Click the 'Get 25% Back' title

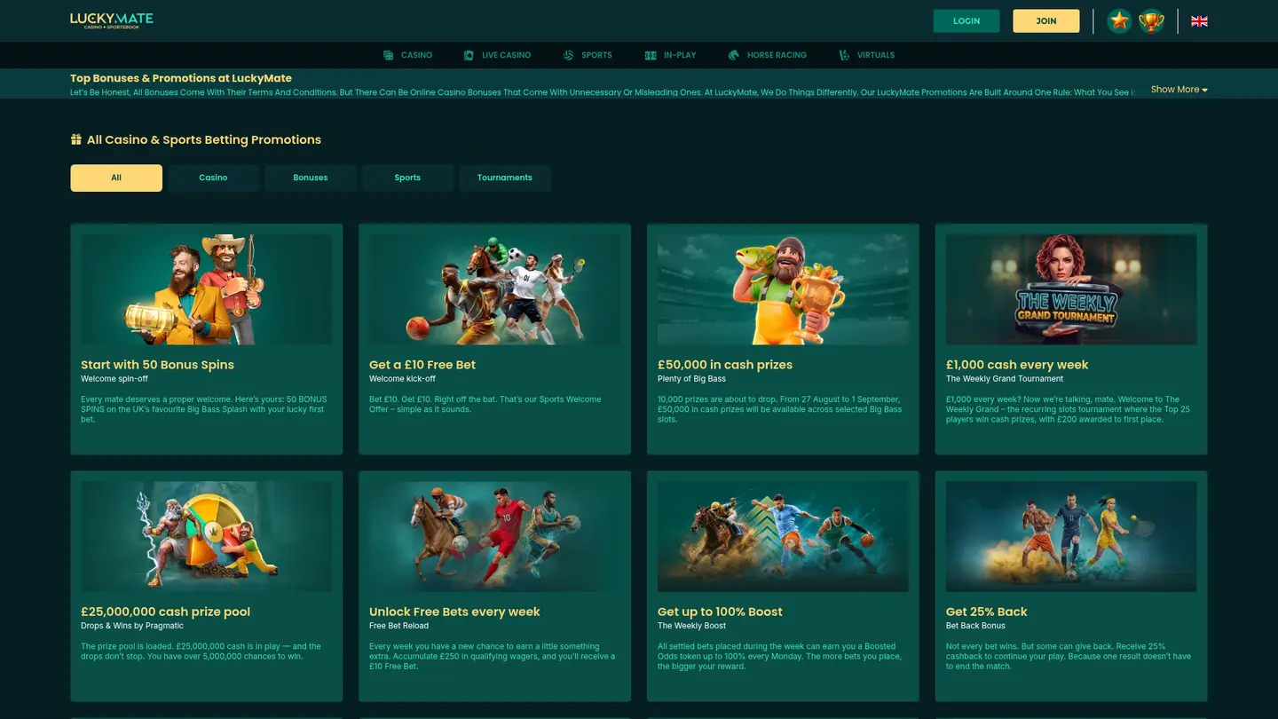(987, 612)
